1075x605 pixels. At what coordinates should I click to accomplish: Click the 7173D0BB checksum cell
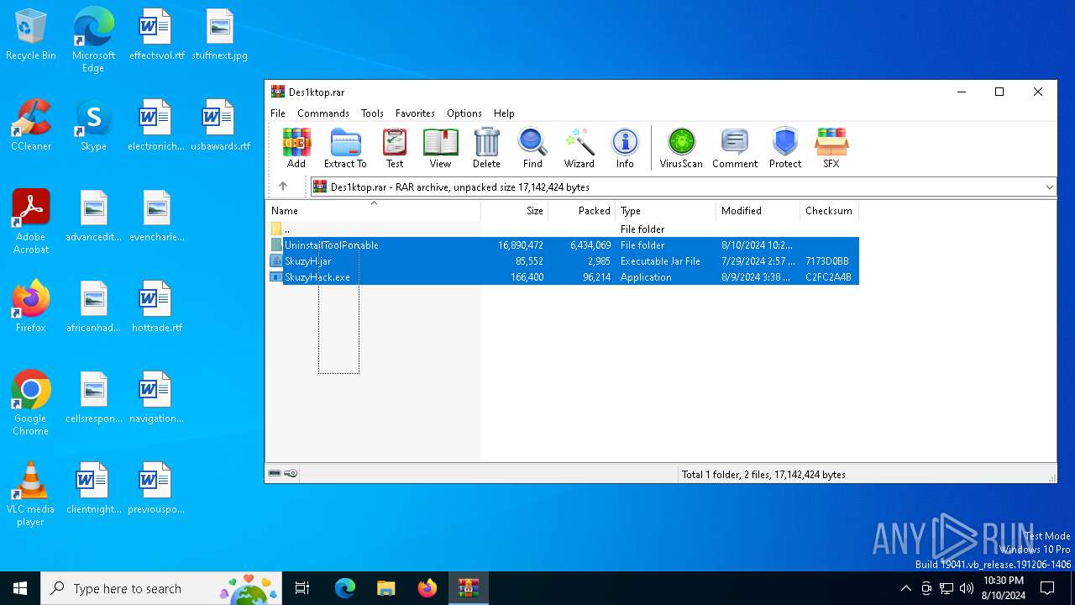click(827, 261)
